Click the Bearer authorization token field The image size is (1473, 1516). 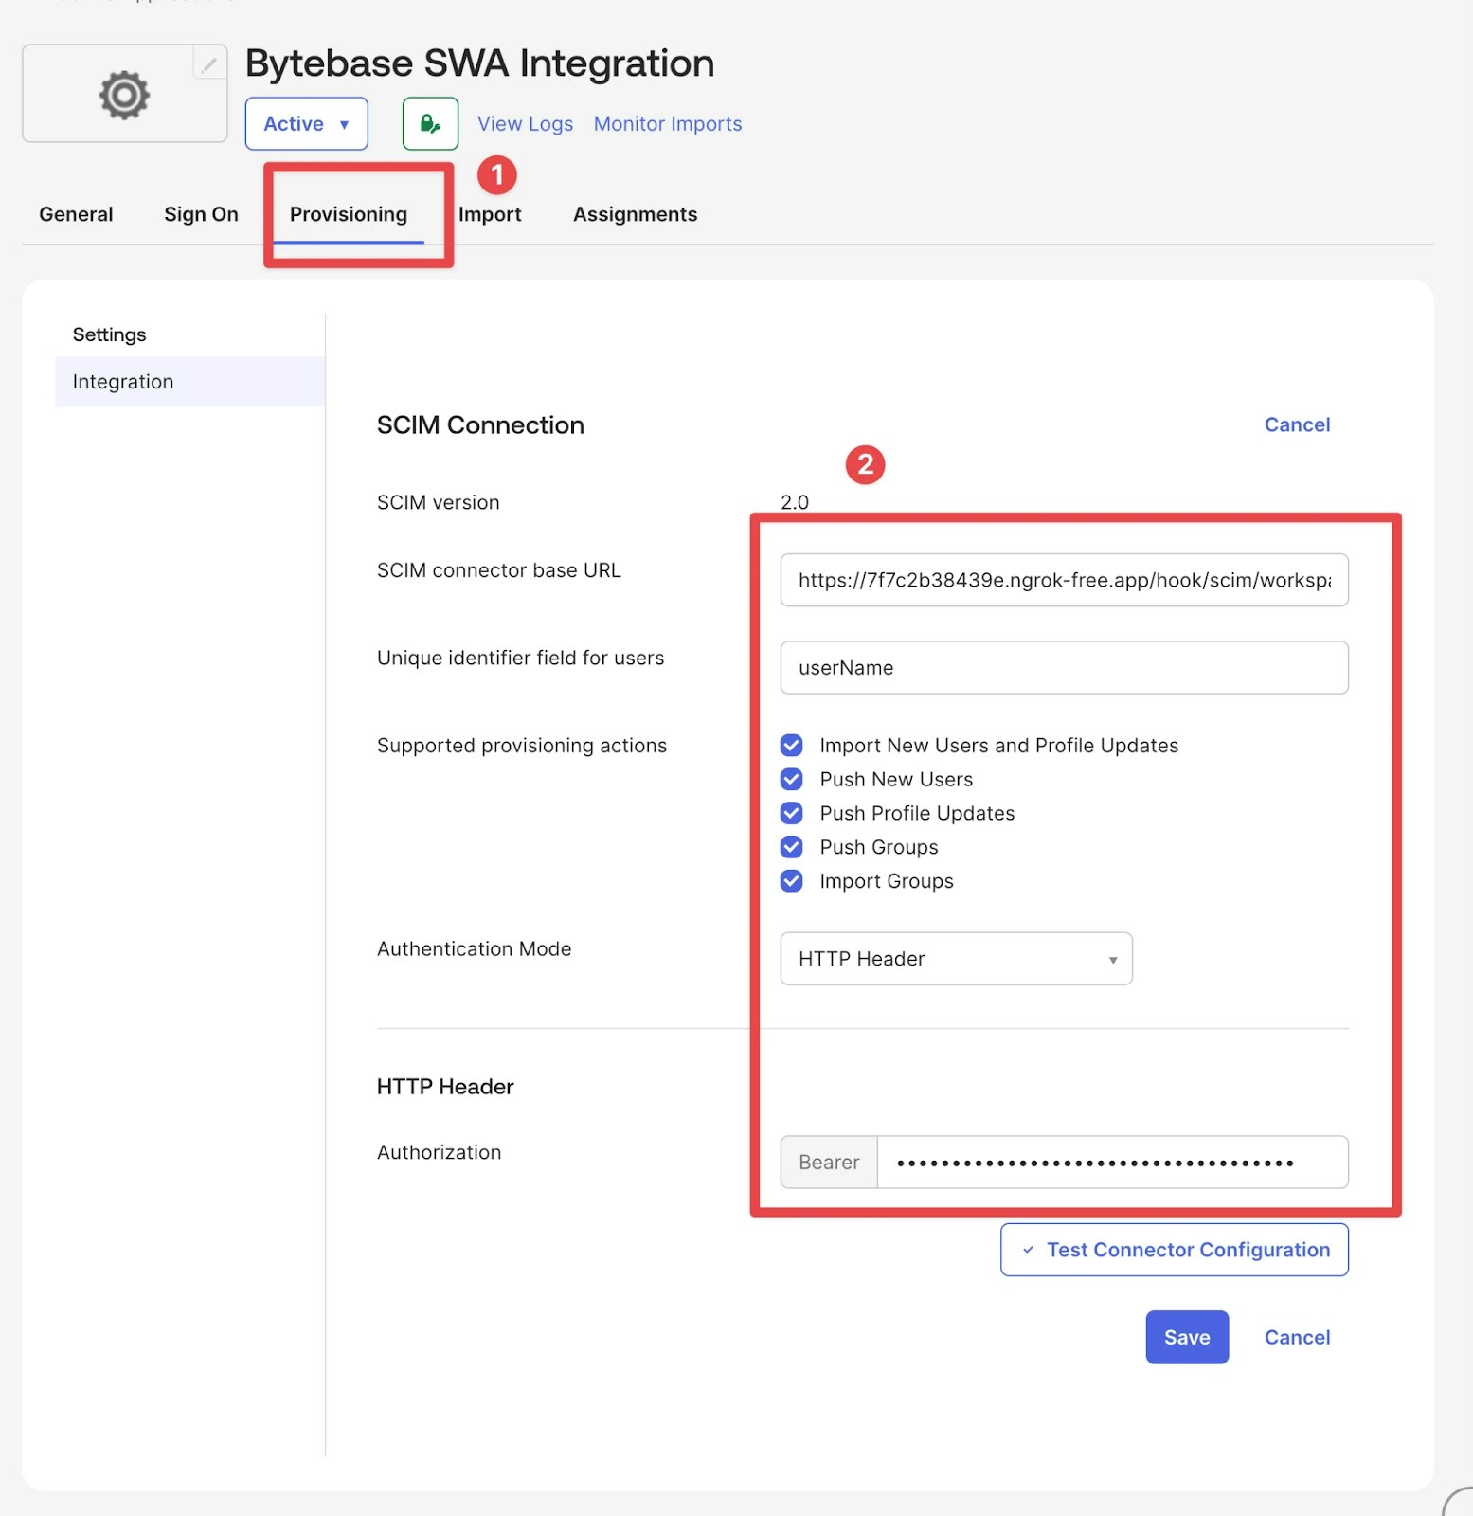coord(1112,1163)
